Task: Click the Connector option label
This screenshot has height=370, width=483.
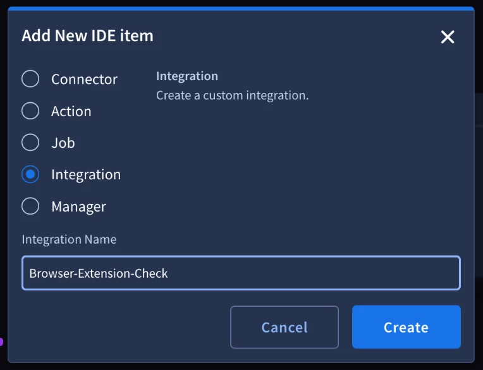Action: (85, 80)
